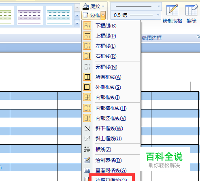Open the 边框 borders dropdown arrow

[103, 15]
